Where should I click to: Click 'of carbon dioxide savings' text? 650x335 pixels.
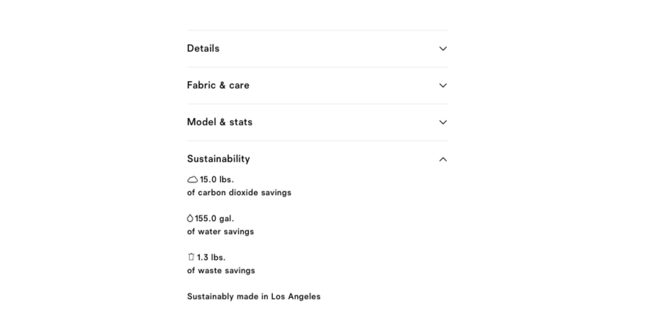[239, 192]
